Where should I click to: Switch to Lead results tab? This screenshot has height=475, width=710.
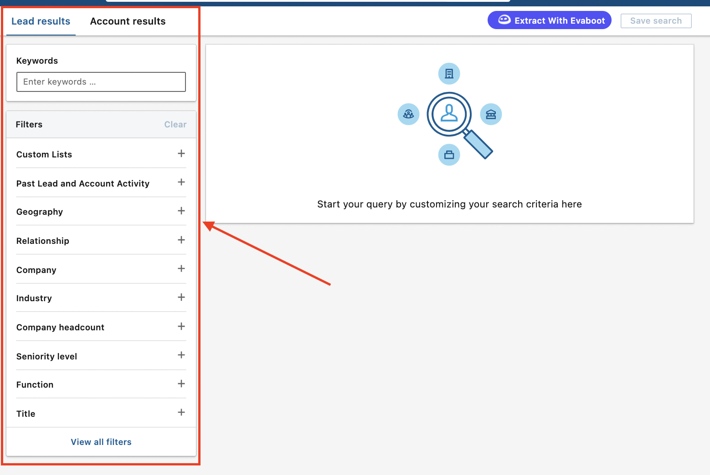click(41, 21)
